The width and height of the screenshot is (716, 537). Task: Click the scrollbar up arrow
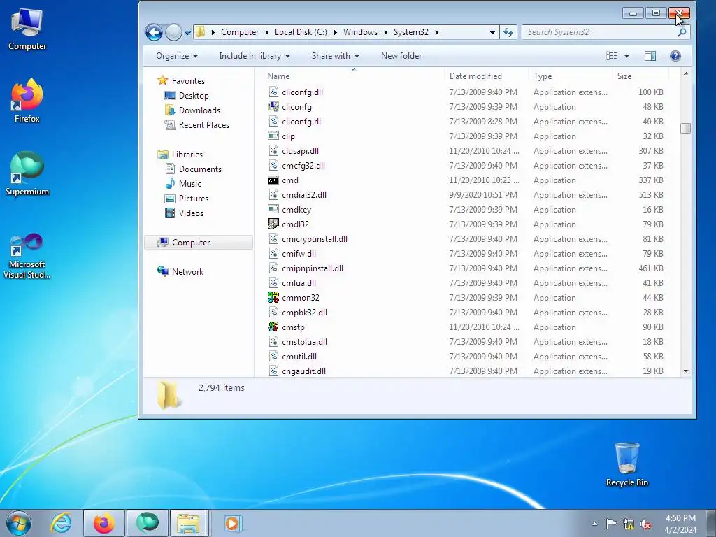click(x=686, y=73)
